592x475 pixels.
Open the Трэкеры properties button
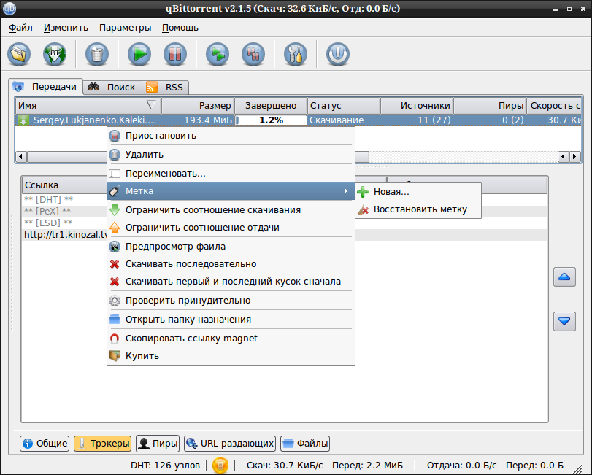pyautogui.click(x=103, y=444)
